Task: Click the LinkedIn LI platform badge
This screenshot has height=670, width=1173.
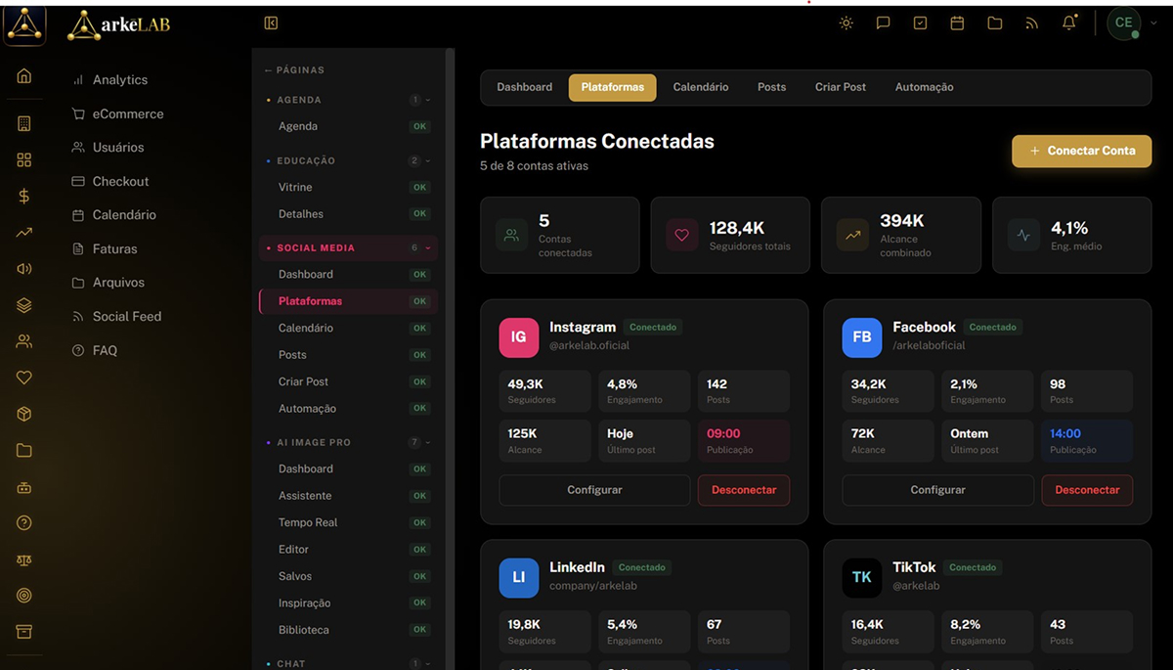Action: pyautogui.click(x=518, y=577)
